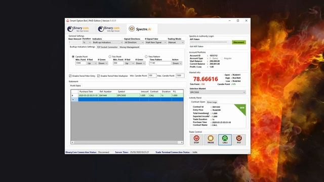Toggle Enable Trend Filter Entry checkbox
The width and height of the screenshot is (324, 182).
coord(70,76)
